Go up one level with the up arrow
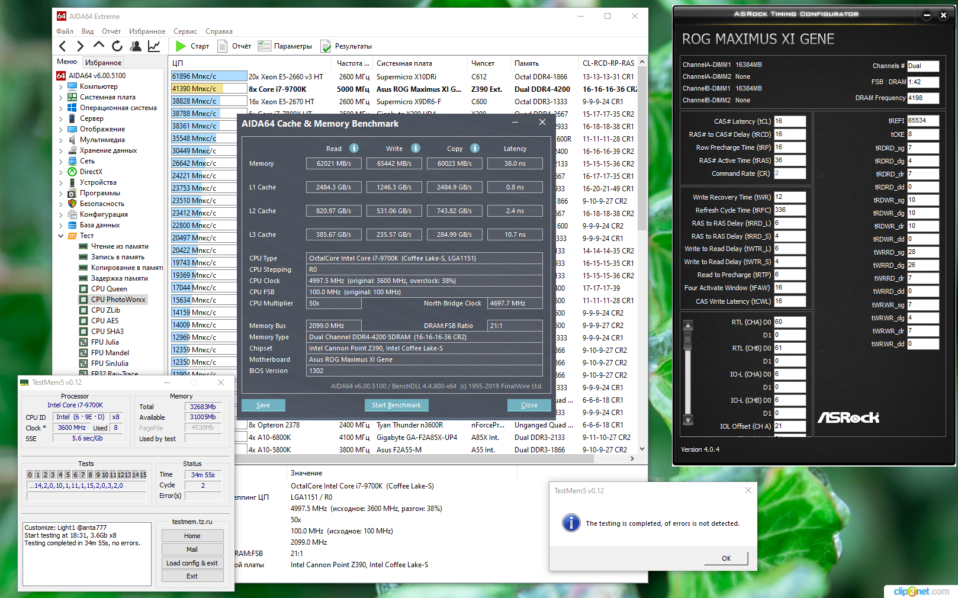Screen dimensions: 958x598 point(98,45)
